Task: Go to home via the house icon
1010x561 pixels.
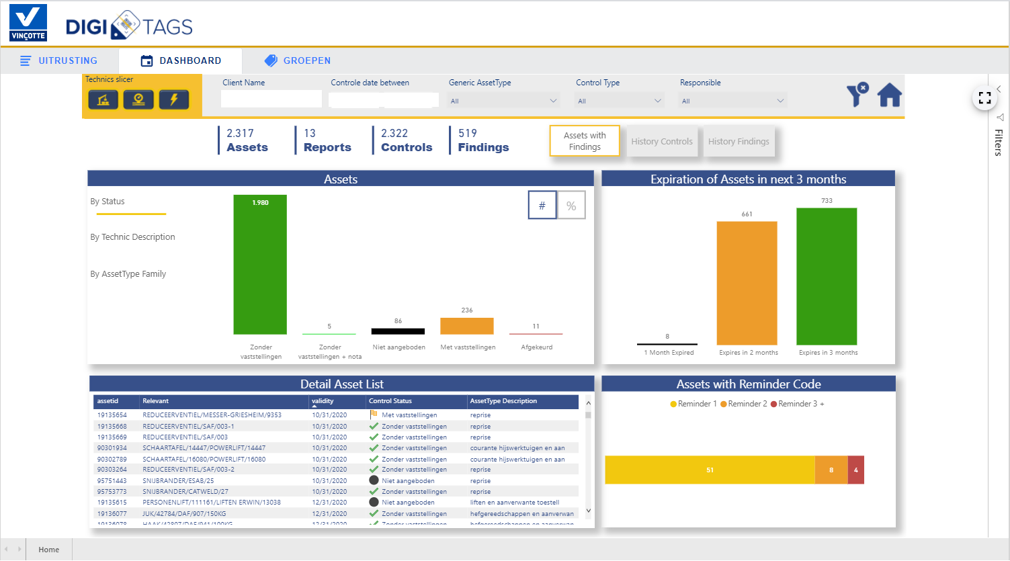Action: (889, 95)
